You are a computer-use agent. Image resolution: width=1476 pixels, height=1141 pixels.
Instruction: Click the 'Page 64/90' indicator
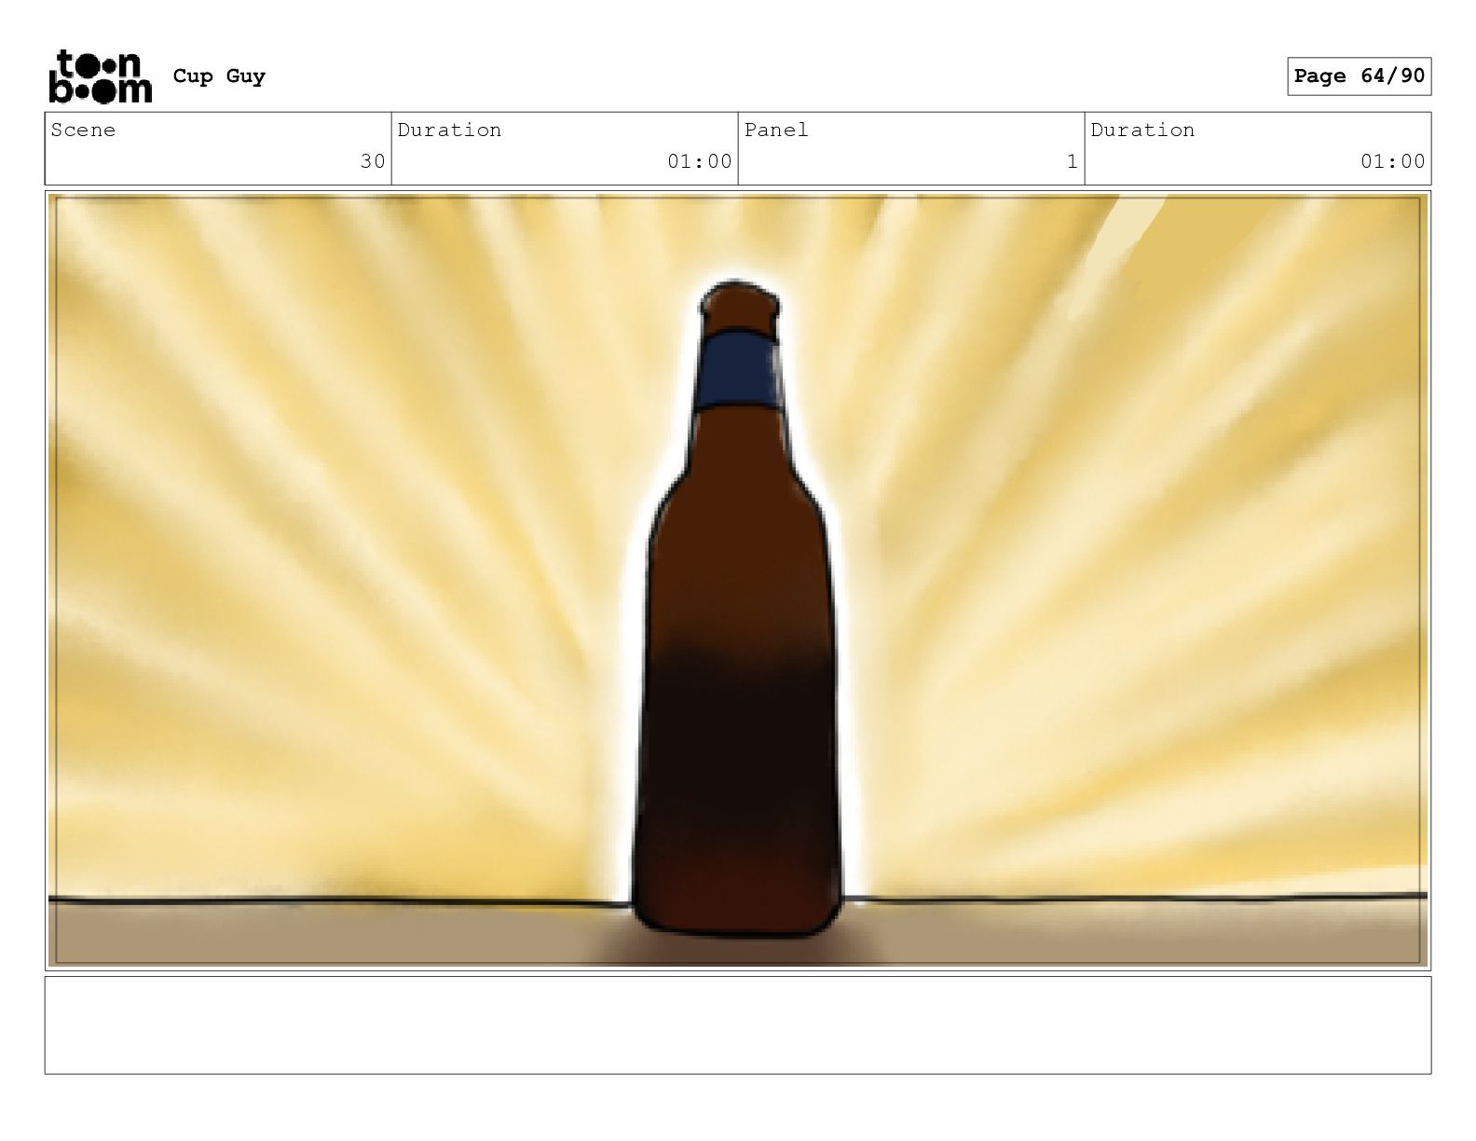tap(1360, 76)
